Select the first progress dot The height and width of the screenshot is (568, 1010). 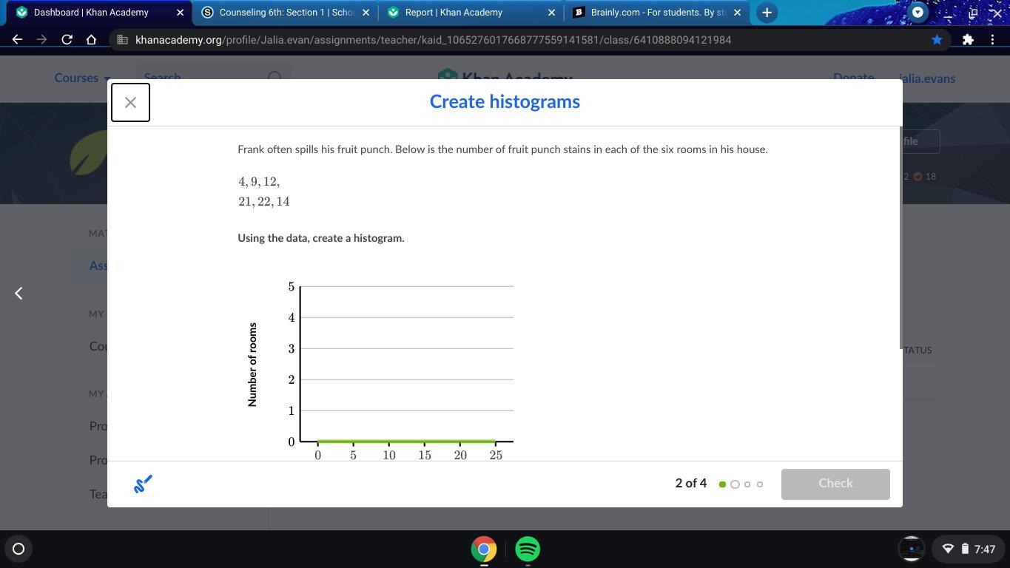pos(722,484)
